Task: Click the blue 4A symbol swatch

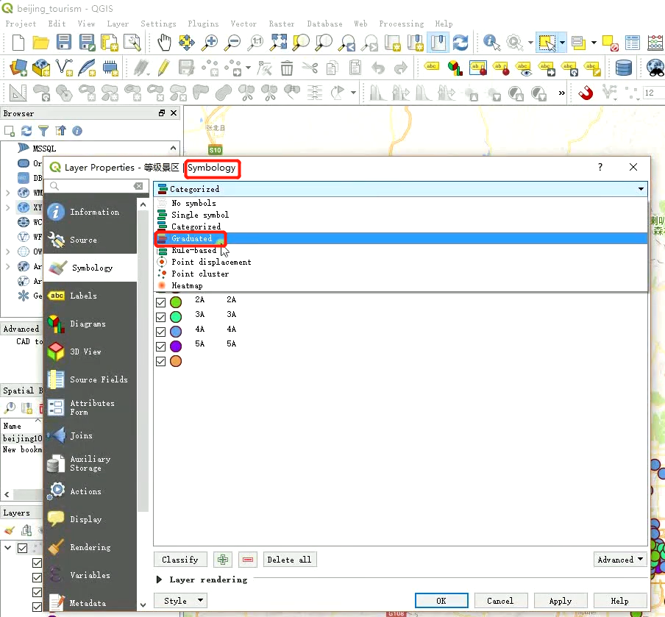Action: (176, 332)
